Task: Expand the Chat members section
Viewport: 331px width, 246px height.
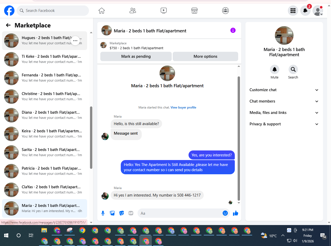Action: click(284, 101)
